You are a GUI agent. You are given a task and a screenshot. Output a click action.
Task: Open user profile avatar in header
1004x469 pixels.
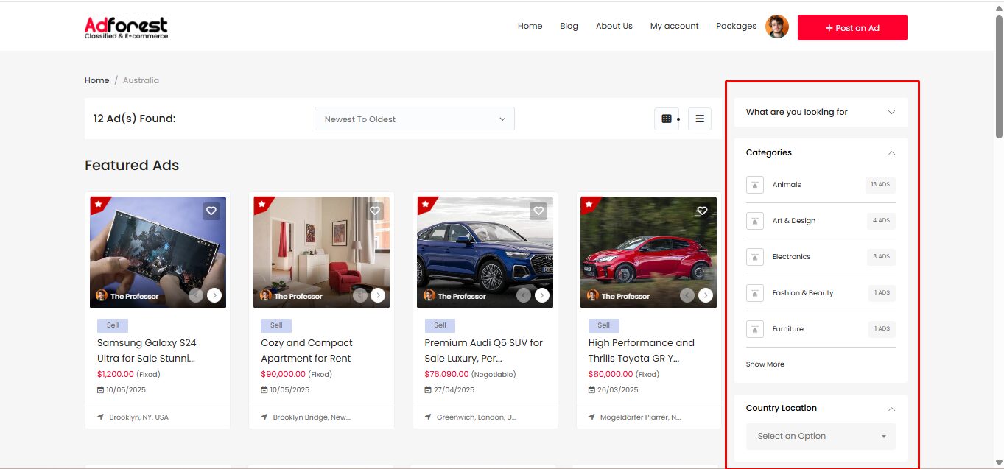click(x=777, y=27)
